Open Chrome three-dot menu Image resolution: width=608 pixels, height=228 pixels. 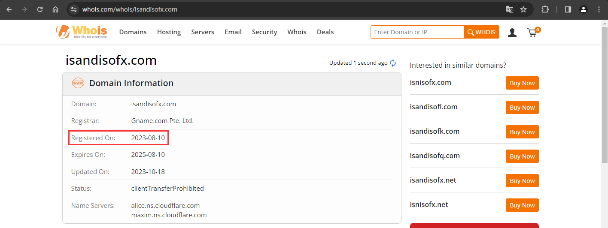point(599,9)
